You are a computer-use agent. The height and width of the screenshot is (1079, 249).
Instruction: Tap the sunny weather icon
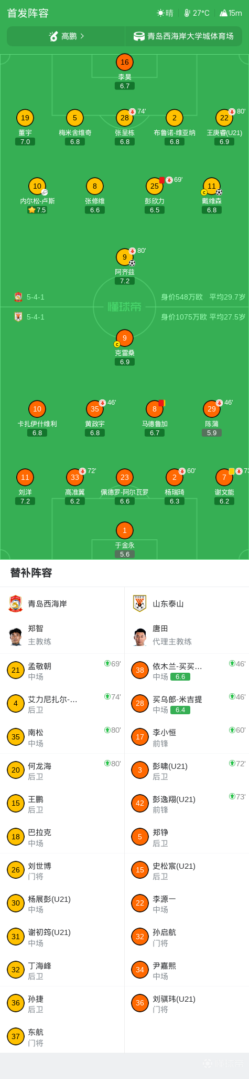[160, 13]
